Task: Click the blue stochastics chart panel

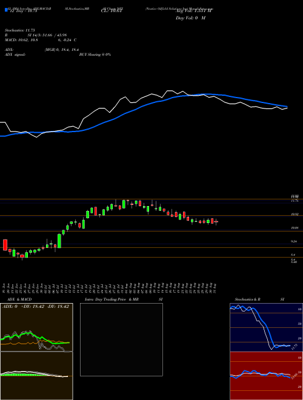Action: pyautogui.click(x=266, y=327)
